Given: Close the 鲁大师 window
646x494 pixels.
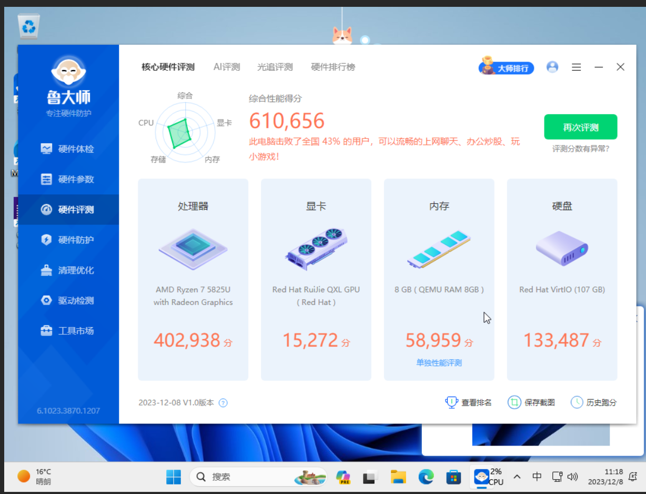Looking at the screenshot, I should tap(621, 67).
